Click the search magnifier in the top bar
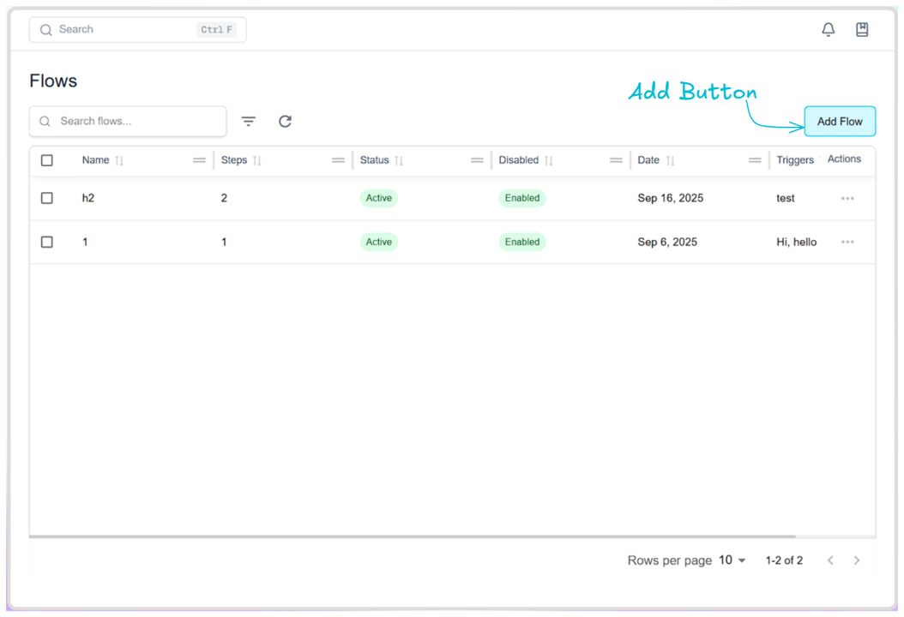Viewport: 904px width, 617px height. coord(45,29)
